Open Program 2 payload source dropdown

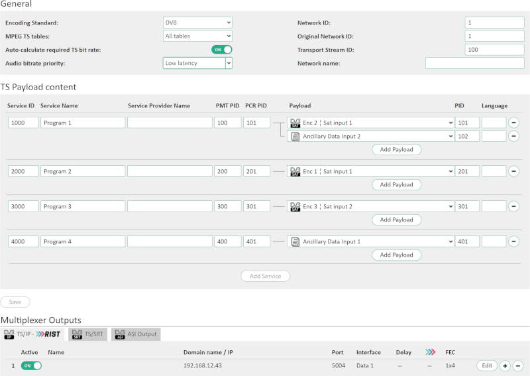point(371,171)
